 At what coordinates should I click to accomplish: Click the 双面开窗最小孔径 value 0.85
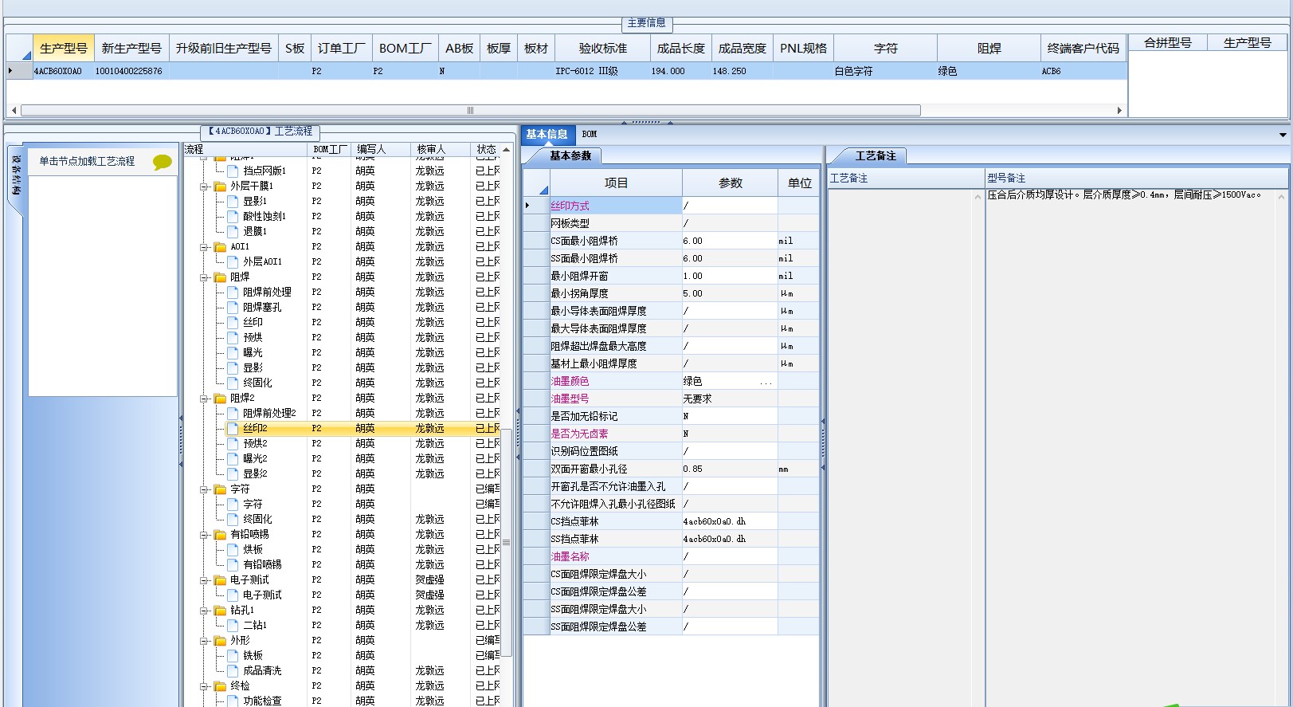(730, 469)
